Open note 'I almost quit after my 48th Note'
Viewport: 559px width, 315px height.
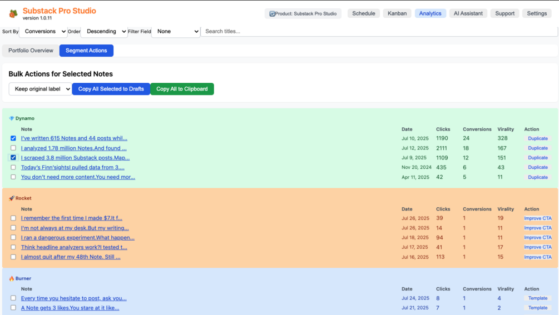(71, 257)
